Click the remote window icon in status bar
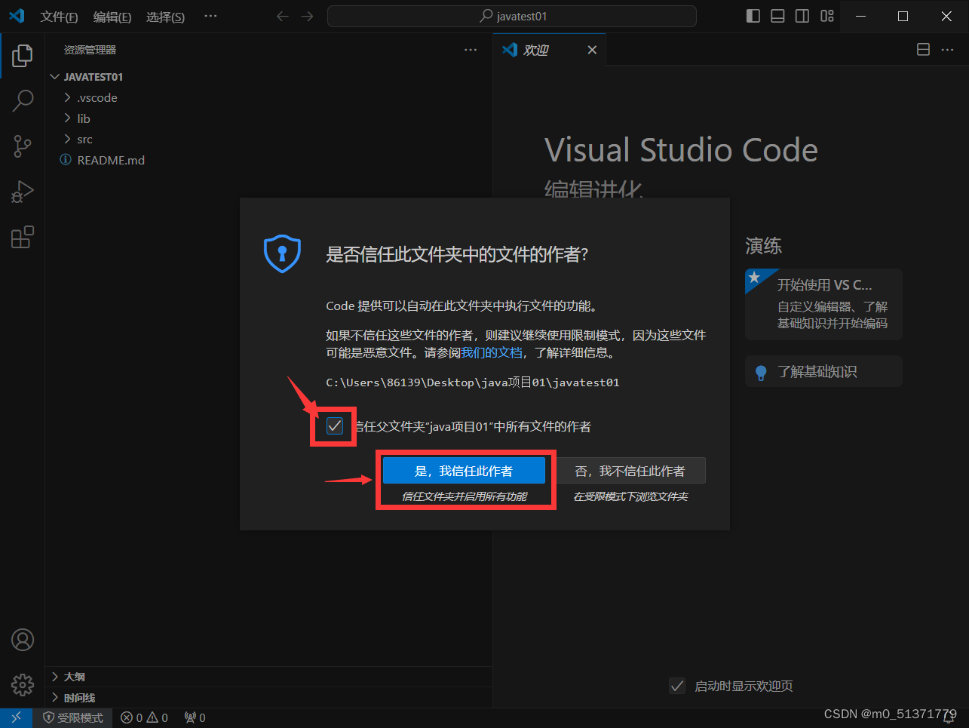 point(16,717)
